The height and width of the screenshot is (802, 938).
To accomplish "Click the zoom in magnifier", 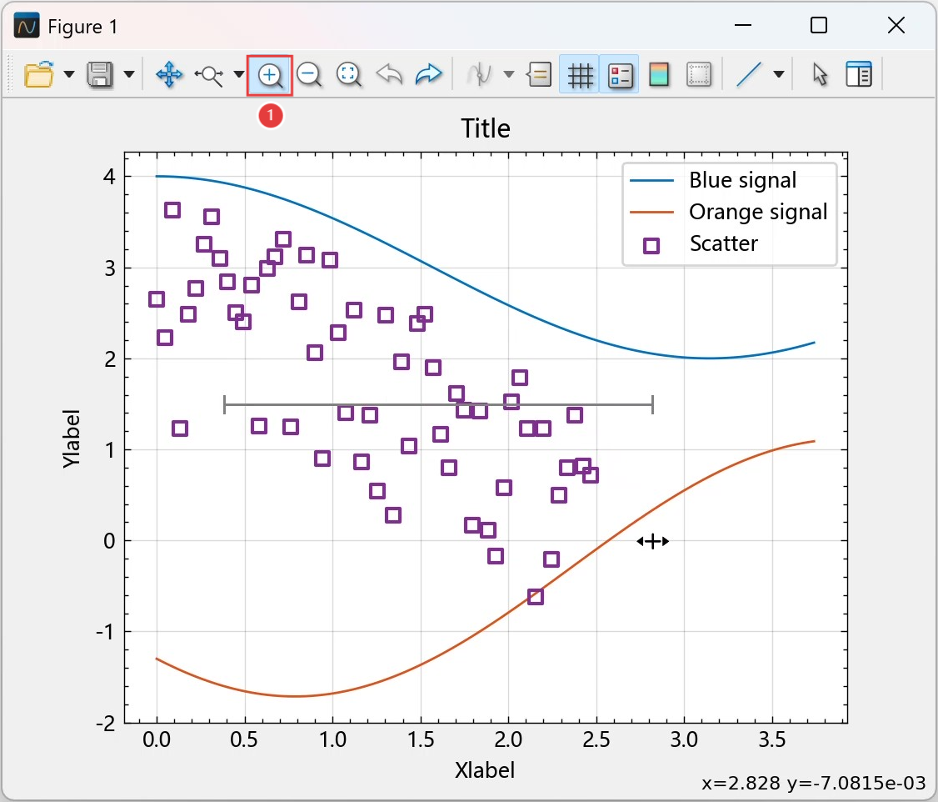I will 270,75.
